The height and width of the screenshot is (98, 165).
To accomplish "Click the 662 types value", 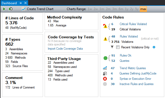I will [9, 44].
